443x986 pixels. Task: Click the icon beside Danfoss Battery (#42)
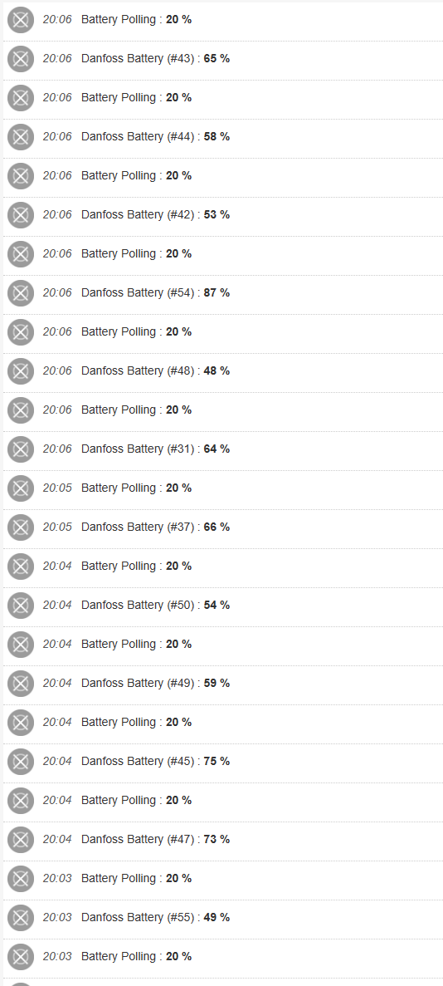(21, 215)
